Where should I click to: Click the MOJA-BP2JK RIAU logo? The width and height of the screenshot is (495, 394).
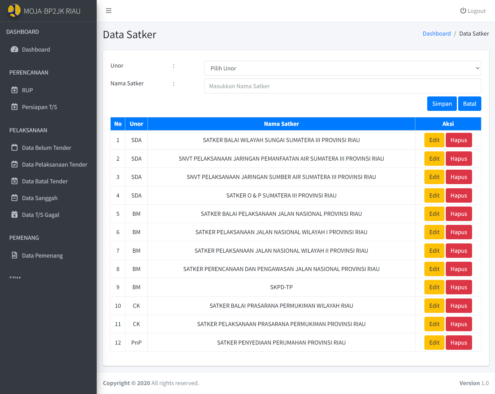tap(14, 11)
